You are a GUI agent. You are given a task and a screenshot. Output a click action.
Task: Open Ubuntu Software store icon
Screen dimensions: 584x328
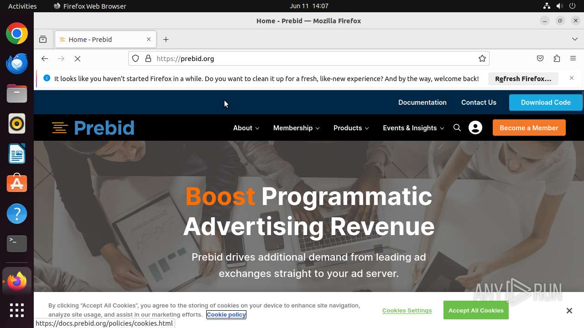click(x=17, y=184)
